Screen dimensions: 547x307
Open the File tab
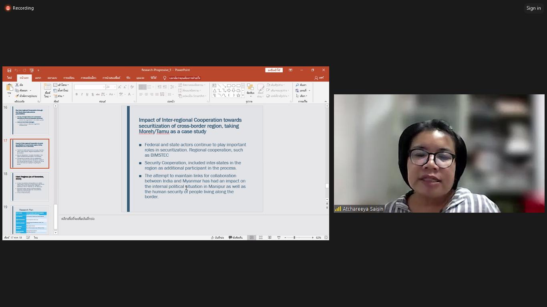pyautogui.click(x=9, y=78)
